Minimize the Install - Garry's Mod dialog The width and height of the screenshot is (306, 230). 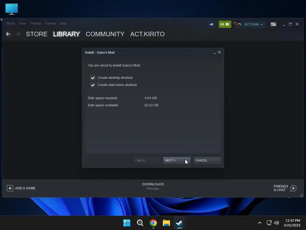[215, 52]
